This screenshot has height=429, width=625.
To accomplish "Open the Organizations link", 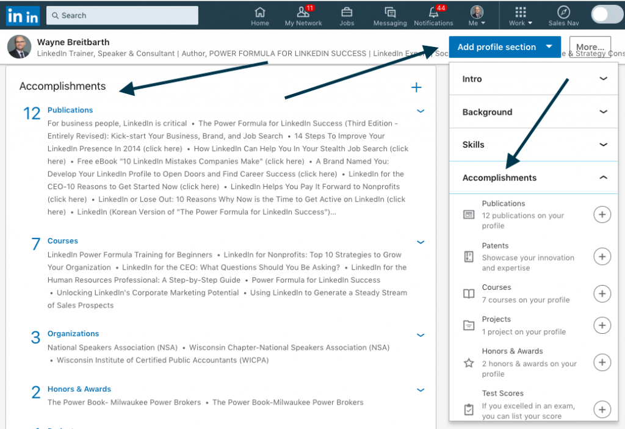I will pyautogui.click(x=73, y=334).
